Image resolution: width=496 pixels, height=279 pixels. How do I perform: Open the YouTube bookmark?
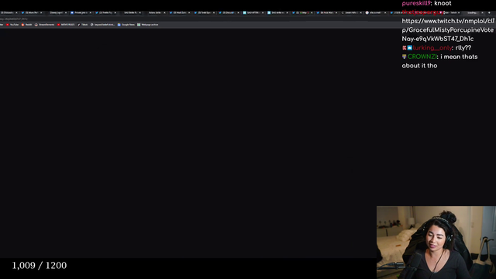tap(12, 25)
